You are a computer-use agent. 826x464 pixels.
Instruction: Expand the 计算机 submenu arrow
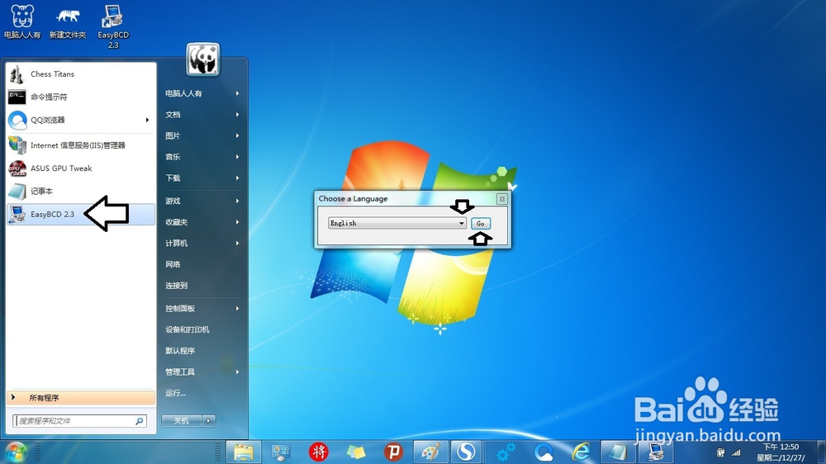(238, 244)
